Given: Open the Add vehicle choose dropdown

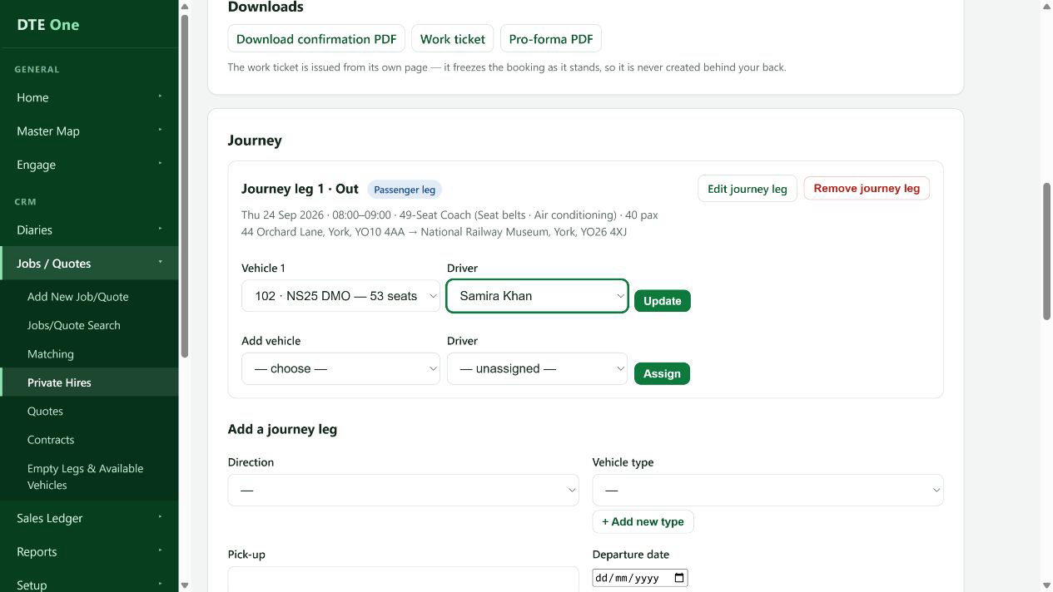Looking at the screenshot, I should (x=340, y=368).
